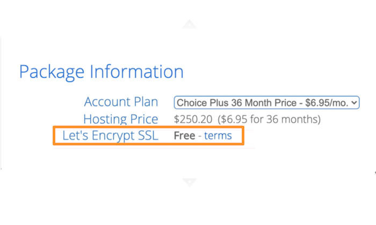Click the Choice Plus 36 Month Price text
Viewport: 376px width, 225px height.
click(x=236, y=103)
